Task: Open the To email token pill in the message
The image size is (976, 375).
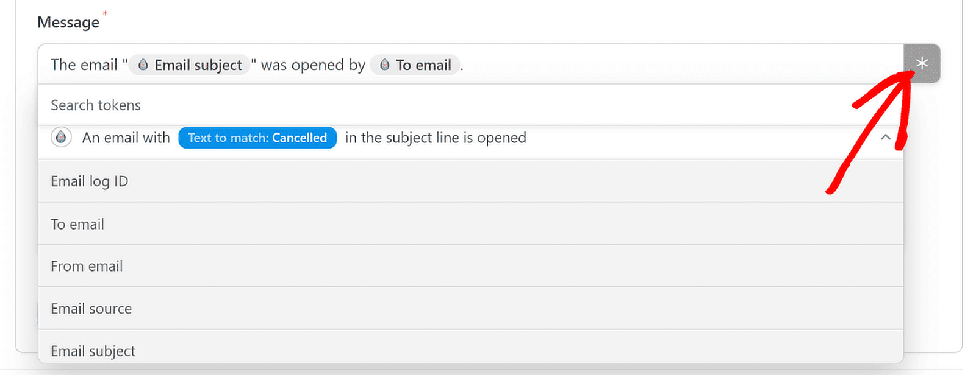Action: coord(415,65)
